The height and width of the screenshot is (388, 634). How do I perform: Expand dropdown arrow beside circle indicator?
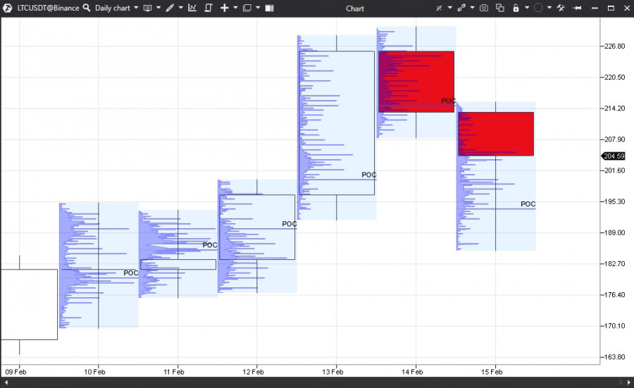point(549,8)
